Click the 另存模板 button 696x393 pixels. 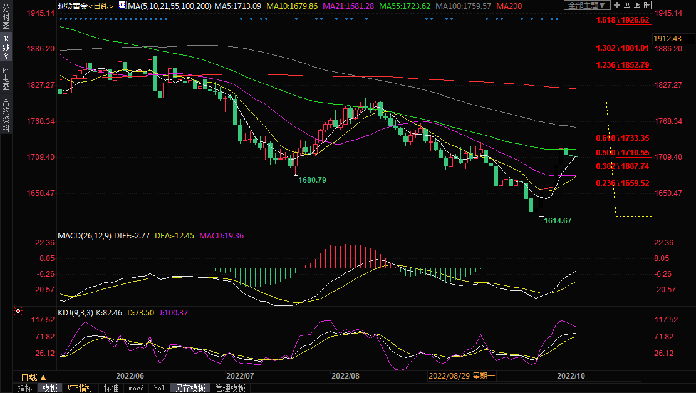190,388
